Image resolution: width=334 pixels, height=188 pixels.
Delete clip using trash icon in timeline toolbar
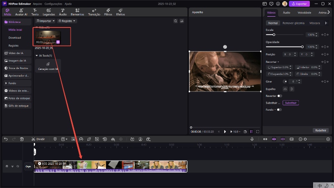click(22, 139)
